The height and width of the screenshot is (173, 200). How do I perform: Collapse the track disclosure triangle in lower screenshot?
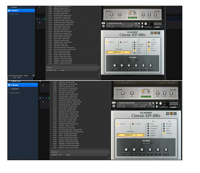(x=40, y=98)
